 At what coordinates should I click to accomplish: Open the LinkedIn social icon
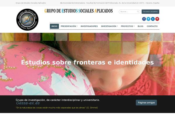(153, 19)
